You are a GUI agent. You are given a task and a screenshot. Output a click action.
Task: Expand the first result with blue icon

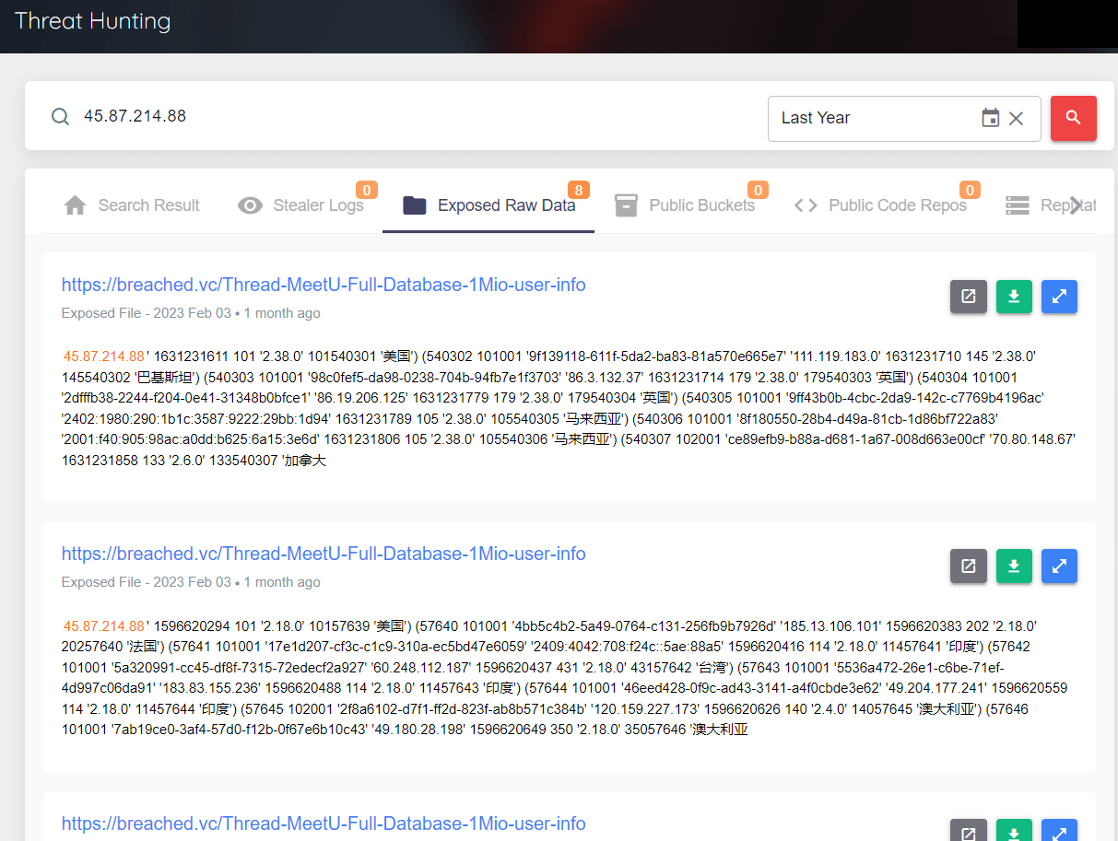(x=1059, y=297)
